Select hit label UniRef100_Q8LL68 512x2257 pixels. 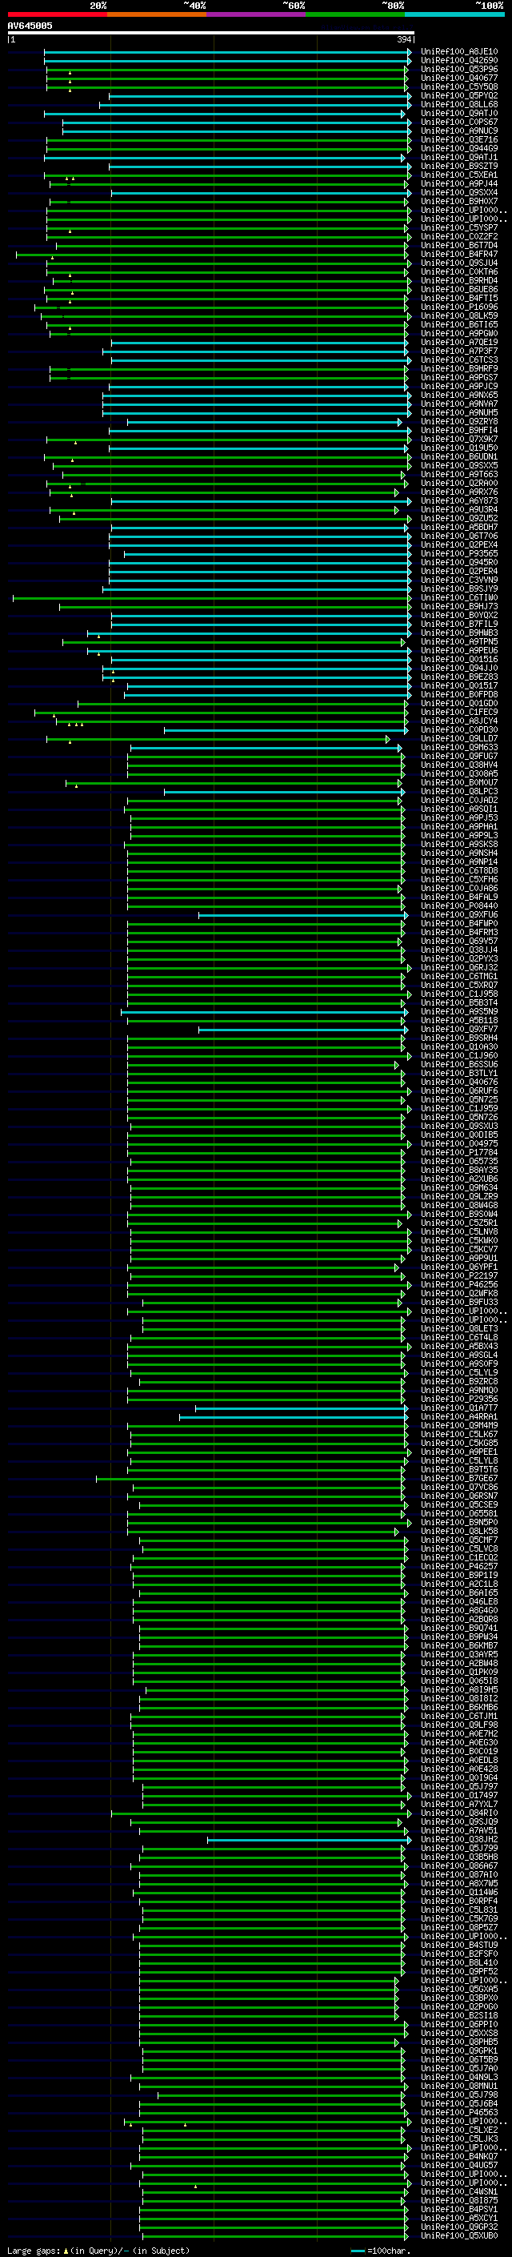pos(459,104)
